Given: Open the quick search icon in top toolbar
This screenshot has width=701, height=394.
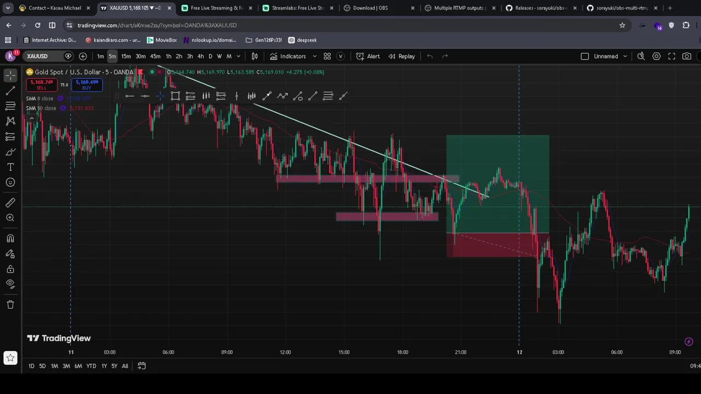Looking at the screenshot, I should coord(641,56).
